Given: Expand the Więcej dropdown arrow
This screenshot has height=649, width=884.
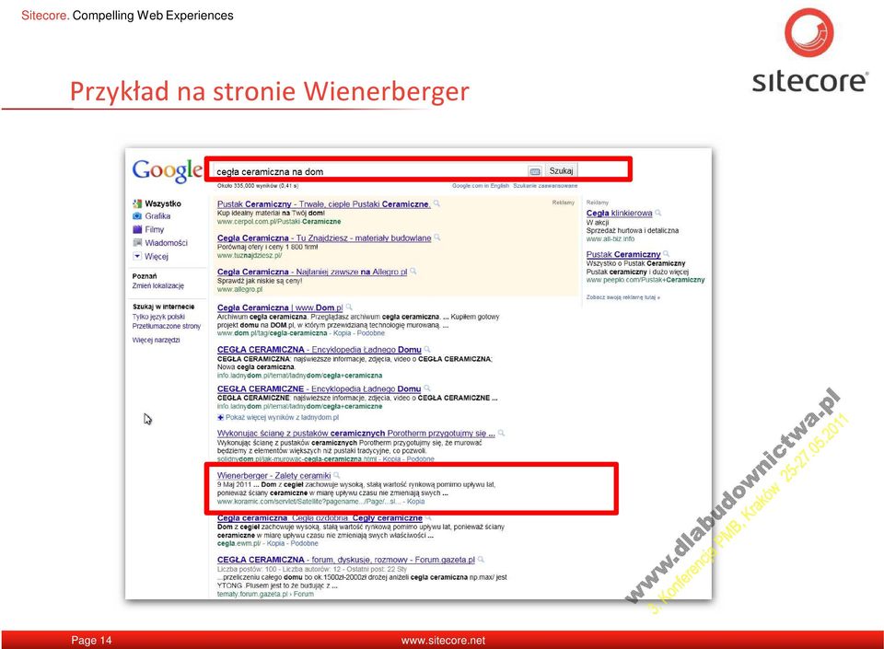Looking at the screenshot, I should click(137, 256).
